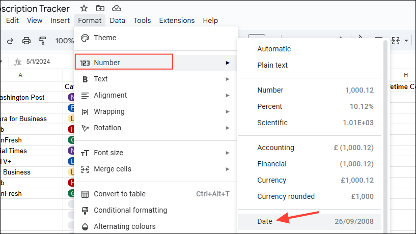Screen dimensions: 416x234
Task: Select Percent 10.12% format
Action: (310, 106)
